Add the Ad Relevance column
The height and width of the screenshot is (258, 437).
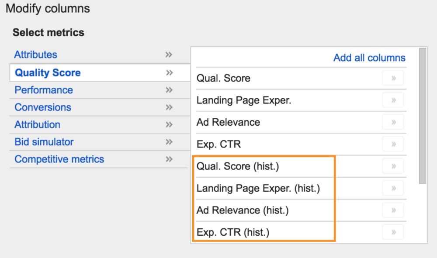coord(392,122)
